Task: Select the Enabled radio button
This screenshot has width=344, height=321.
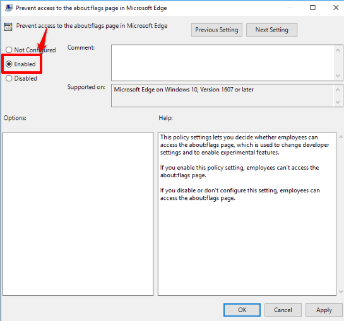Action: tap(9, 64)
